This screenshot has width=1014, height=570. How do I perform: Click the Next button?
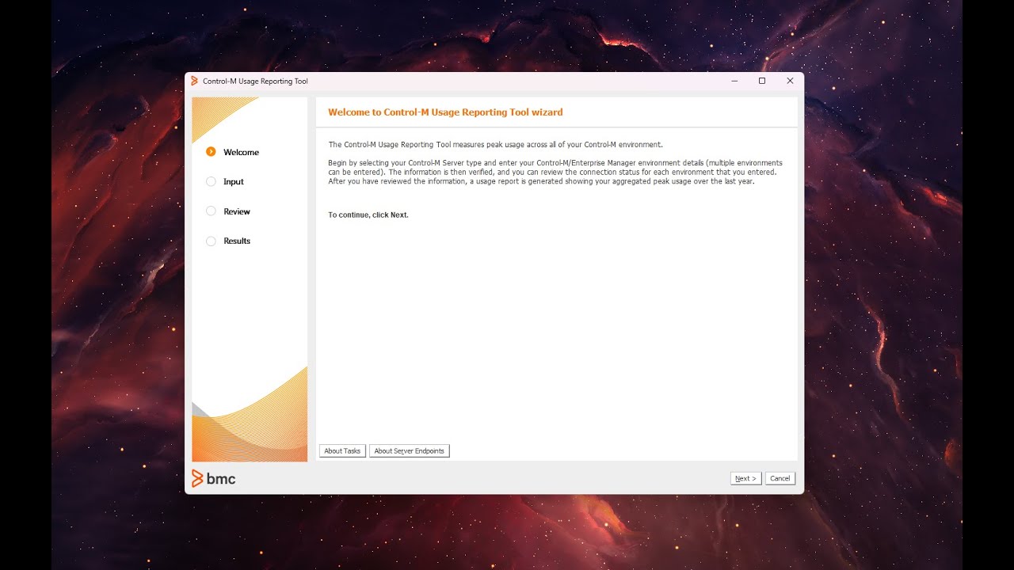pyautogui.click(x=745, y=478)
